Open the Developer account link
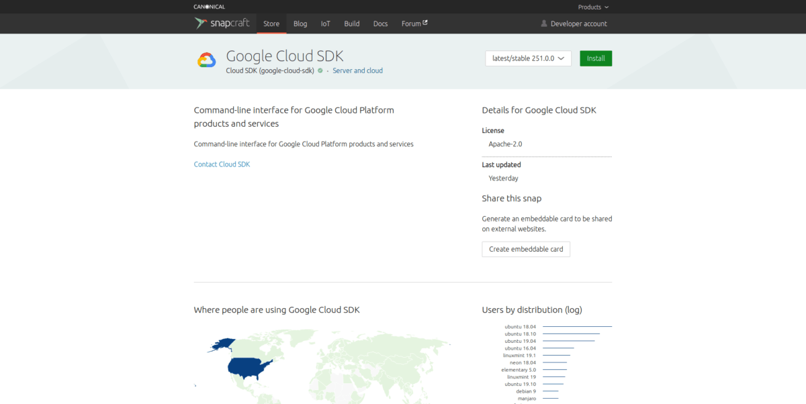Viewport: 806px width, 404px height. [x=578, y=23]
